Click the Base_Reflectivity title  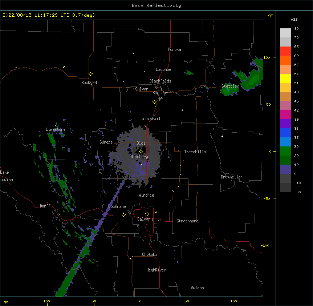point(156,5)
